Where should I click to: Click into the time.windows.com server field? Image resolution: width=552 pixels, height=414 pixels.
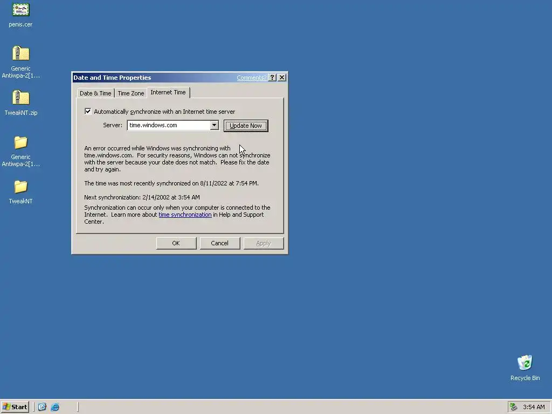pyautogui.click(x=169, y=125)
